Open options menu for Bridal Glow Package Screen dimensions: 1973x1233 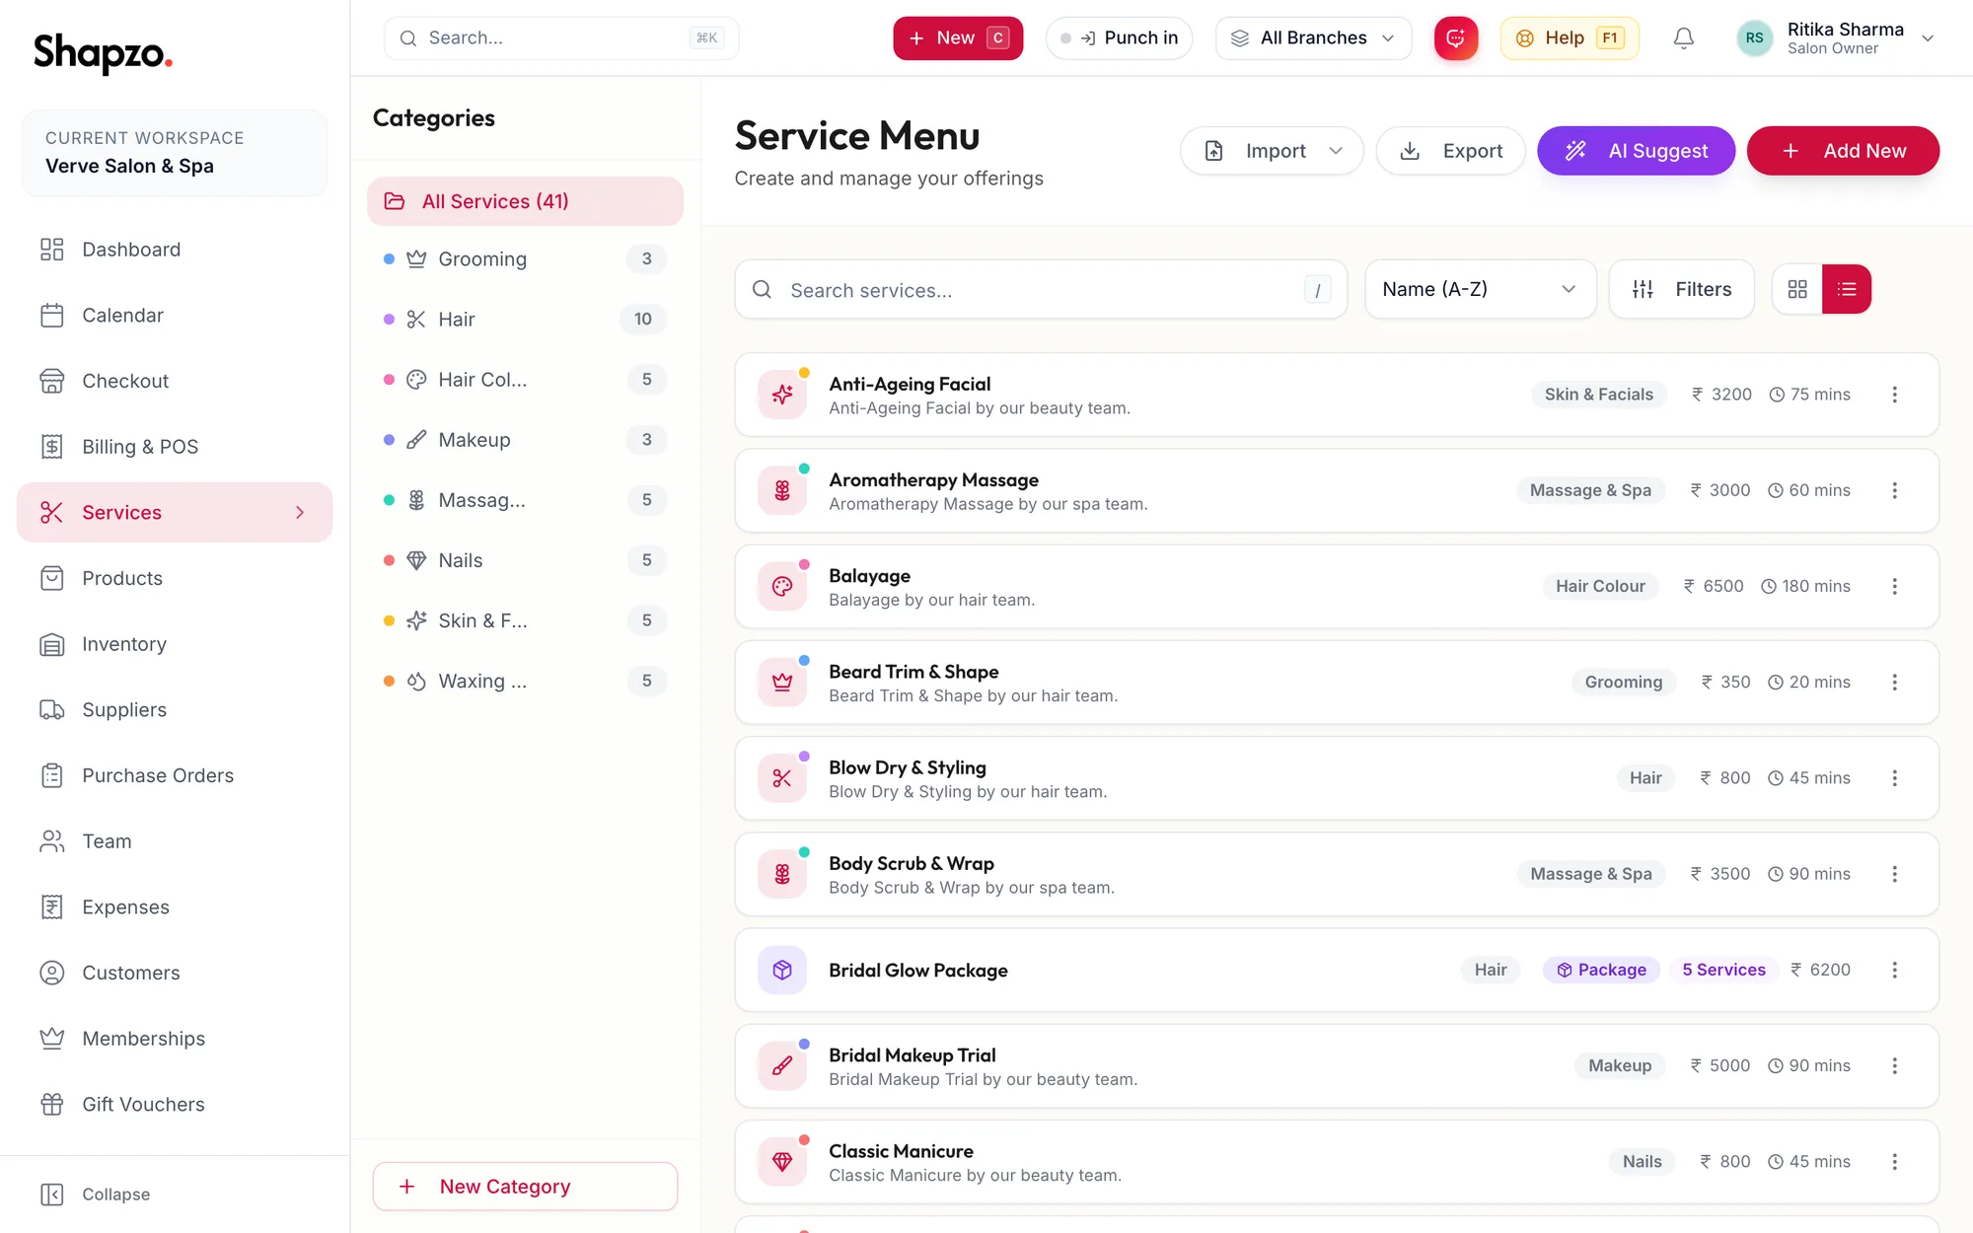1894,970
